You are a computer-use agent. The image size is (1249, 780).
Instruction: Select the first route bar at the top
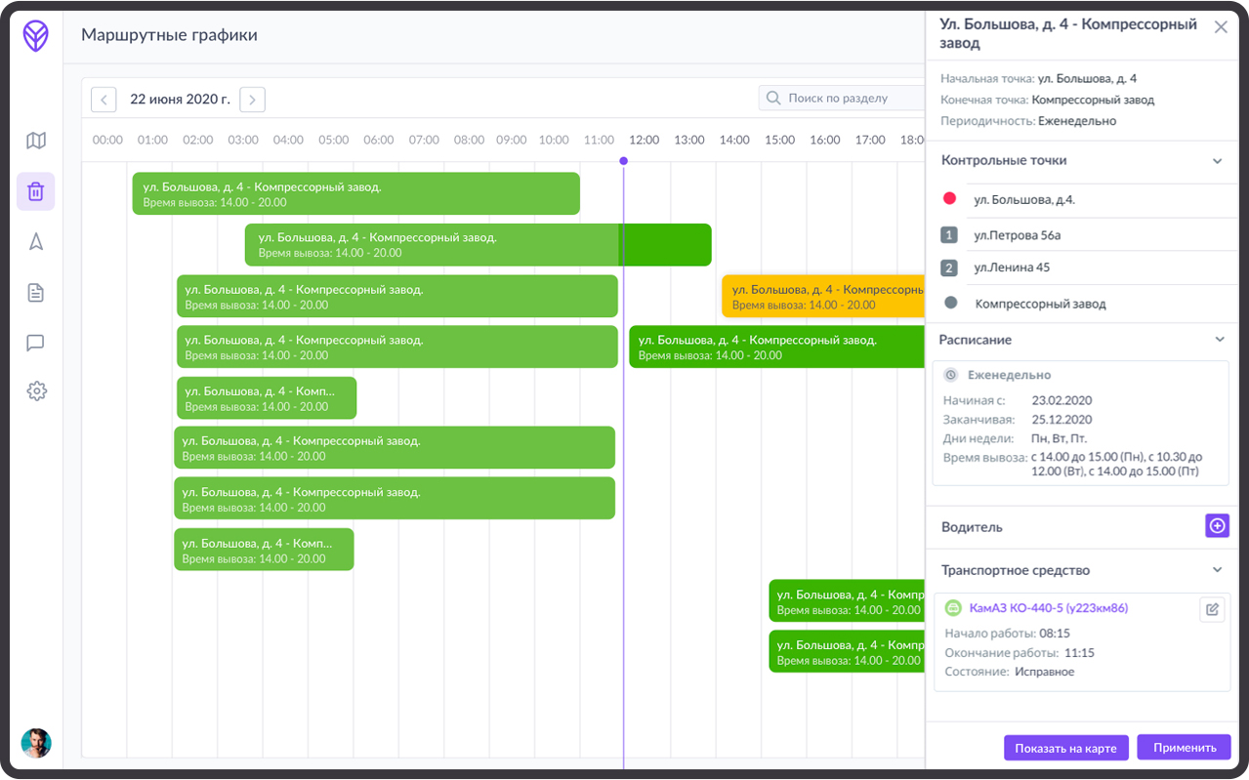(356, 193)
